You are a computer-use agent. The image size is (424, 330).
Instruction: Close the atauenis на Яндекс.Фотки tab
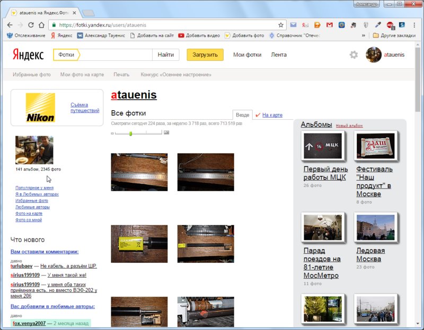(x=74, y=13)
